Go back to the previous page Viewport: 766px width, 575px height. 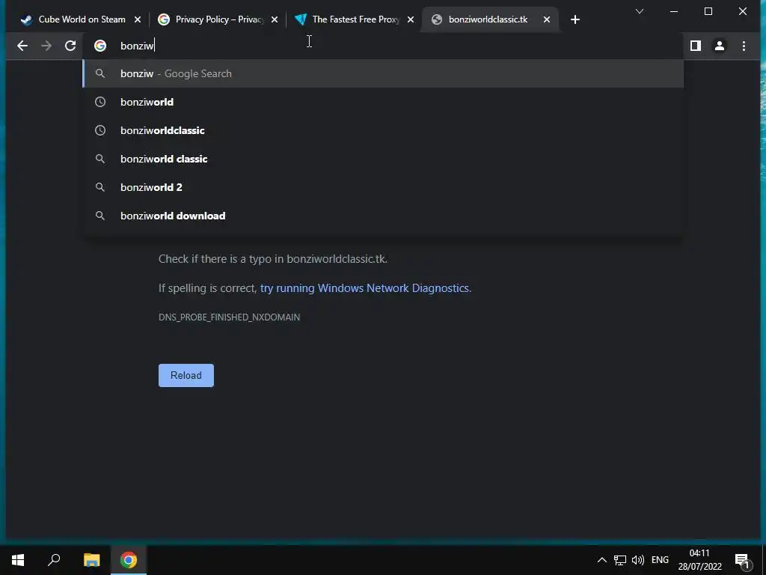click(22, 46)
